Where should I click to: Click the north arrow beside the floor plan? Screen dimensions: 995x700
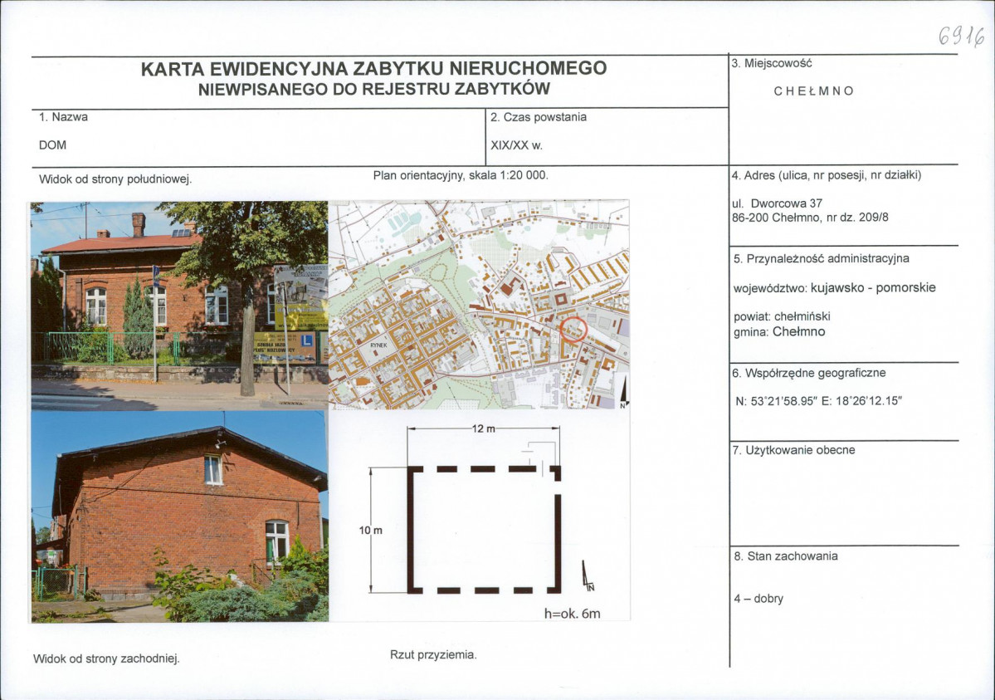click(x=588, y=577)
